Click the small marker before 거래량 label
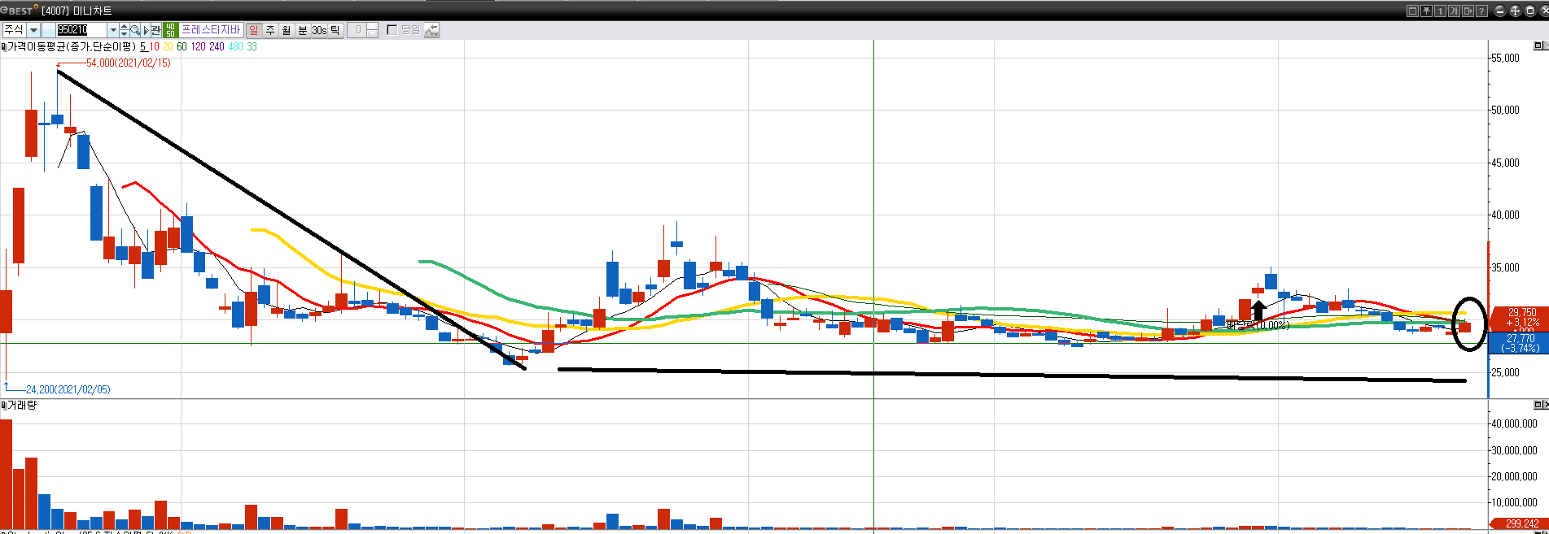The image size is (1549, 534). pos(3,405)
